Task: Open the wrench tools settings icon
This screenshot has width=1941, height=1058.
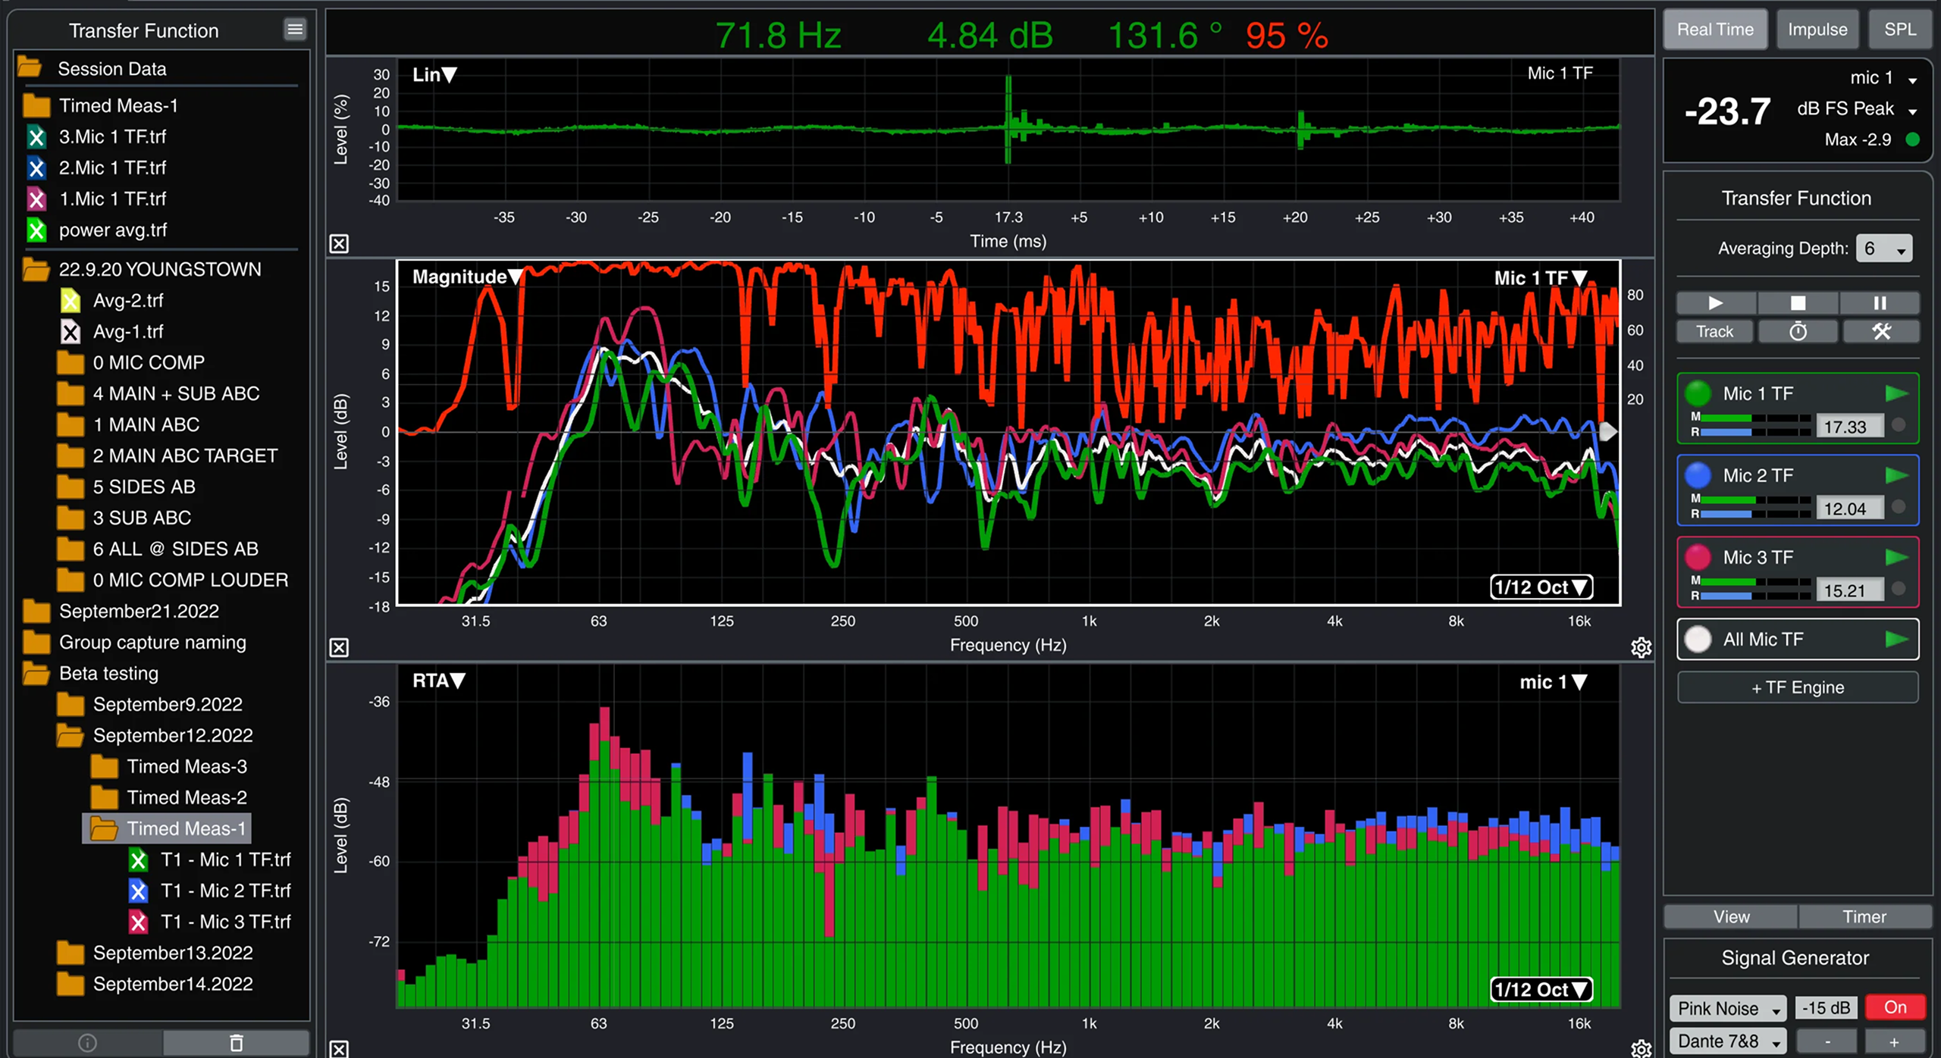Action: [x=1881, y=331]
